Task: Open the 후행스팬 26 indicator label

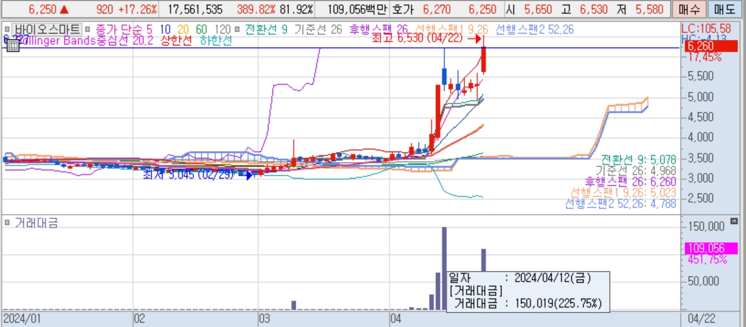Action: tap(378, 29)
